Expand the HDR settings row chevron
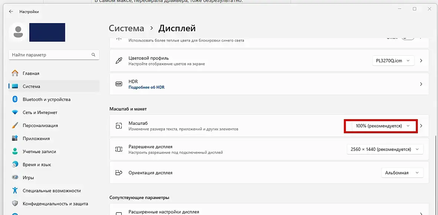 click(x=421, y=84)
